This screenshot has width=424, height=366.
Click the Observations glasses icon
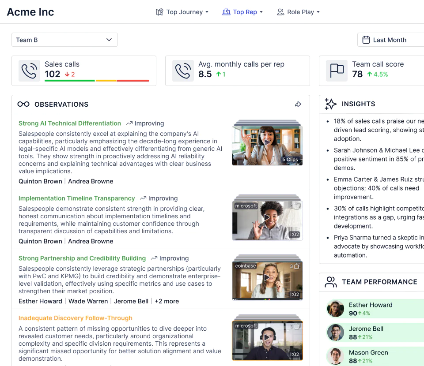[23, 104]
